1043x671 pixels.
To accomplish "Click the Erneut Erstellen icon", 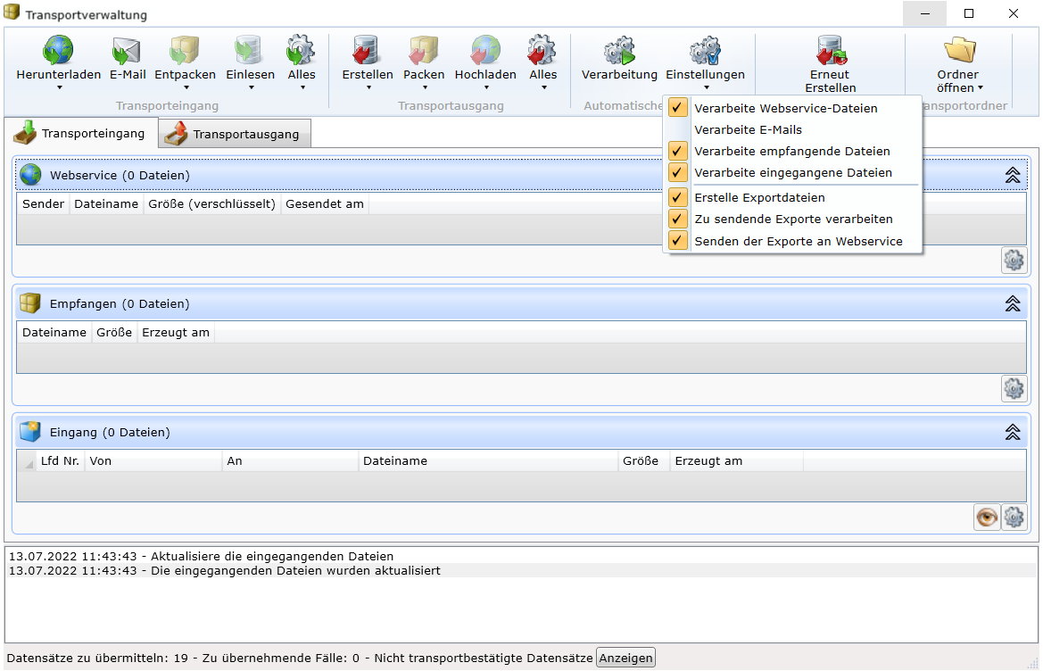I will [830, 50].
